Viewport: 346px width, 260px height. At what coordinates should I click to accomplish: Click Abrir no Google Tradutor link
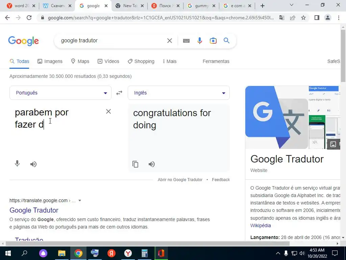click(180, 180)
